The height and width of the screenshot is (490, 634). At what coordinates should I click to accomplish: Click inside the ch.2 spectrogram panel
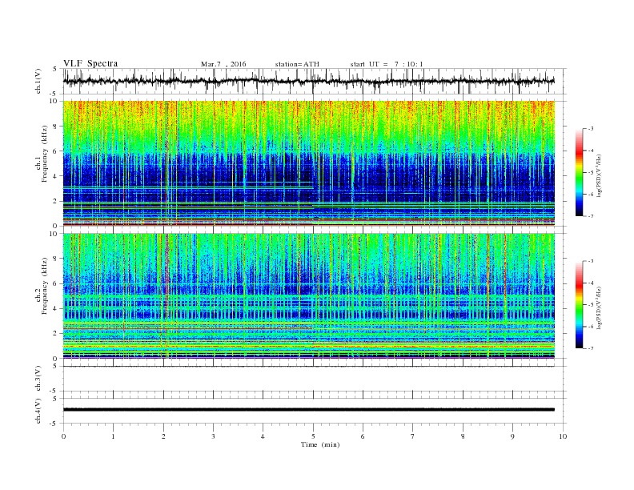(x=308, y=296)
